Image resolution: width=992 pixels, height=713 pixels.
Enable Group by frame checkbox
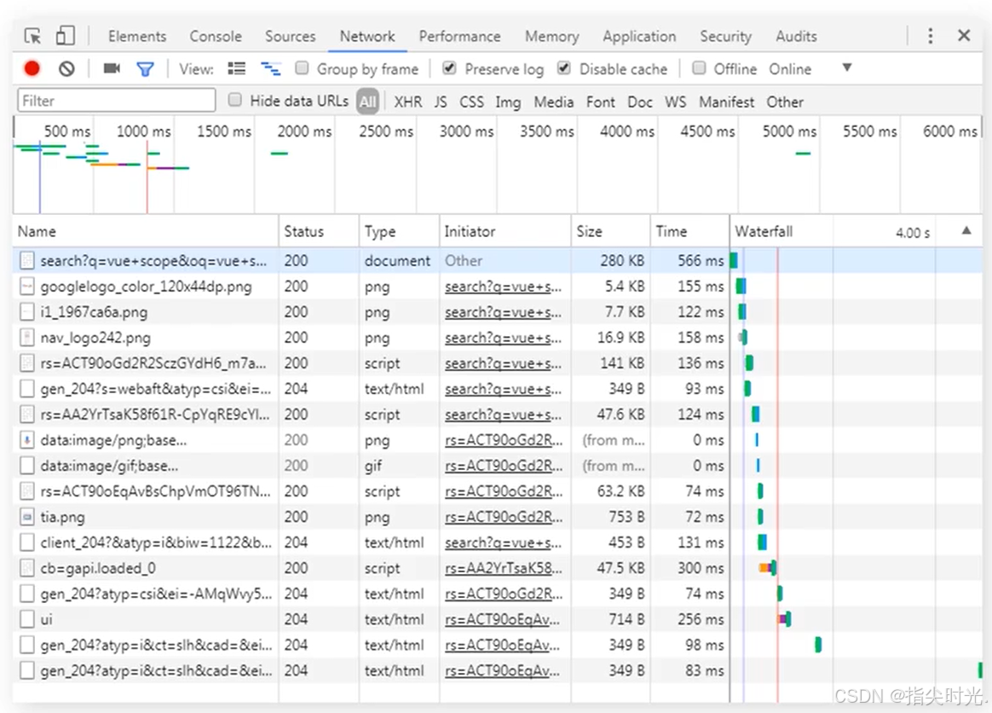(x=302, y=67)
